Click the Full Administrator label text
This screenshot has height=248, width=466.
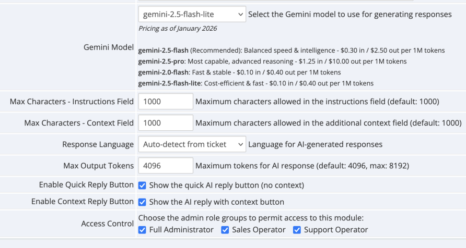click(181, 230)
